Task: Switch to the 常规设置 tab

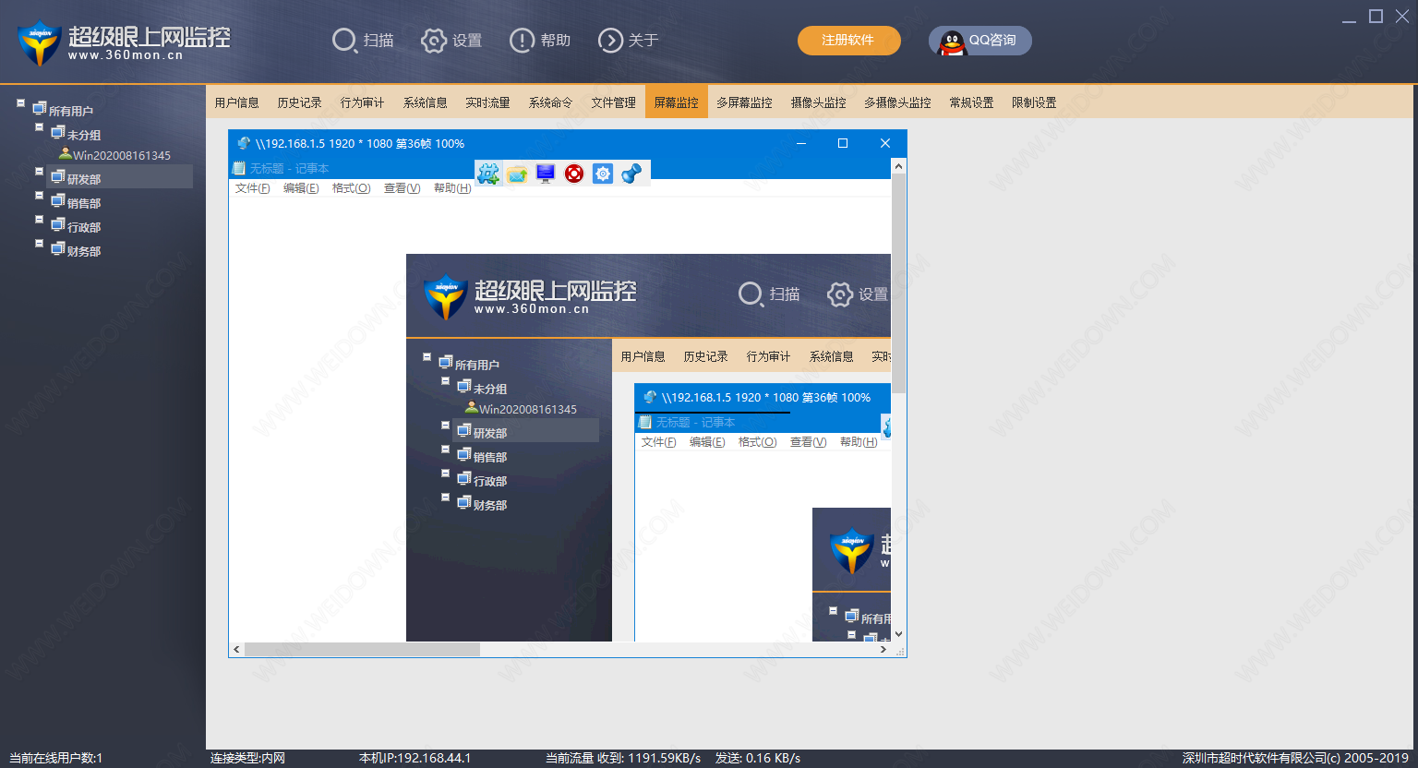Action: point(972,102)
